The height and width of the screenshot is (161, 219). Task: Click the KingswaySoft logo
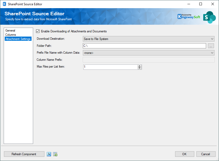click(189, 17)
